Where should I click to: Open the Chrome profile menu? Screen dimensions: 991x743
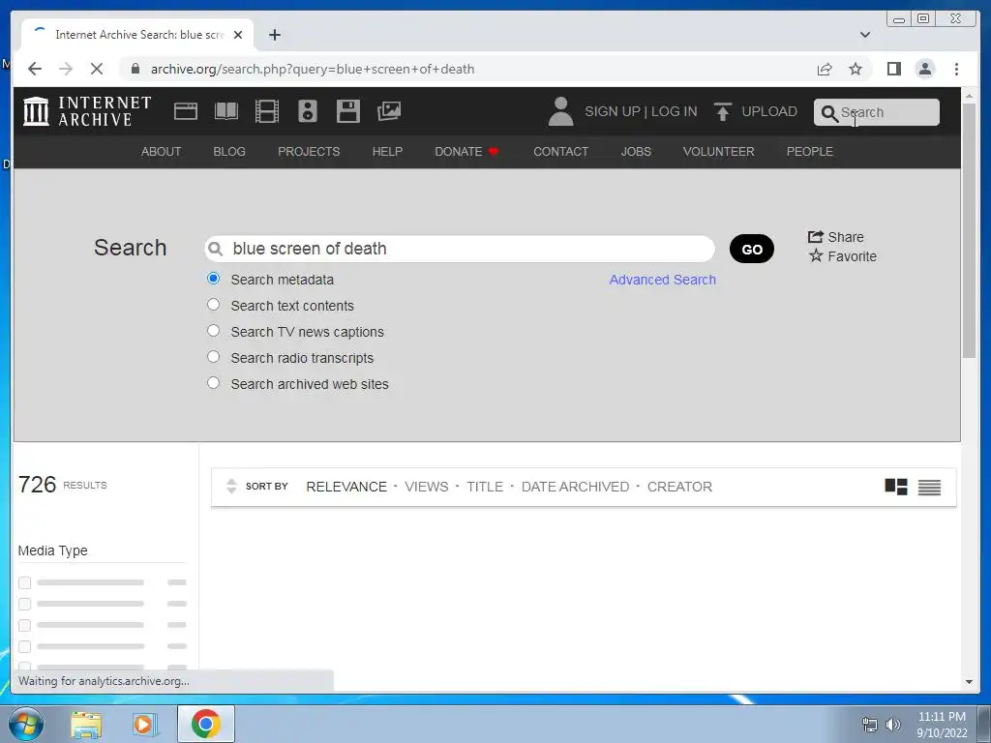[924, 69]
